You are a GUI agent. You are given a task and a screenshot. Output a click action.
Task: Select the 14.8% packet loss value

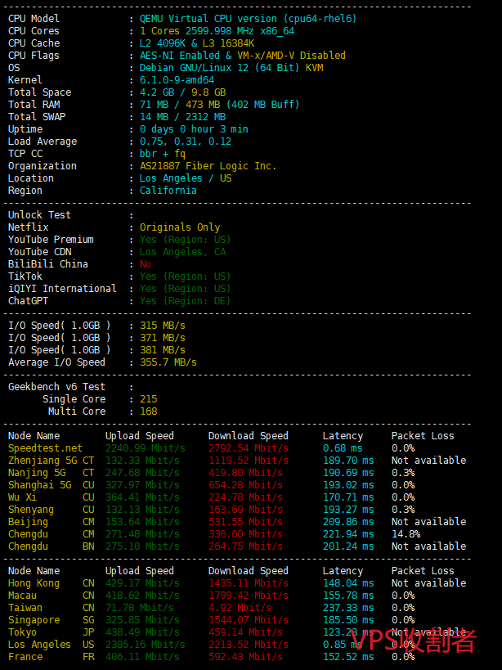tap(406, 534)
